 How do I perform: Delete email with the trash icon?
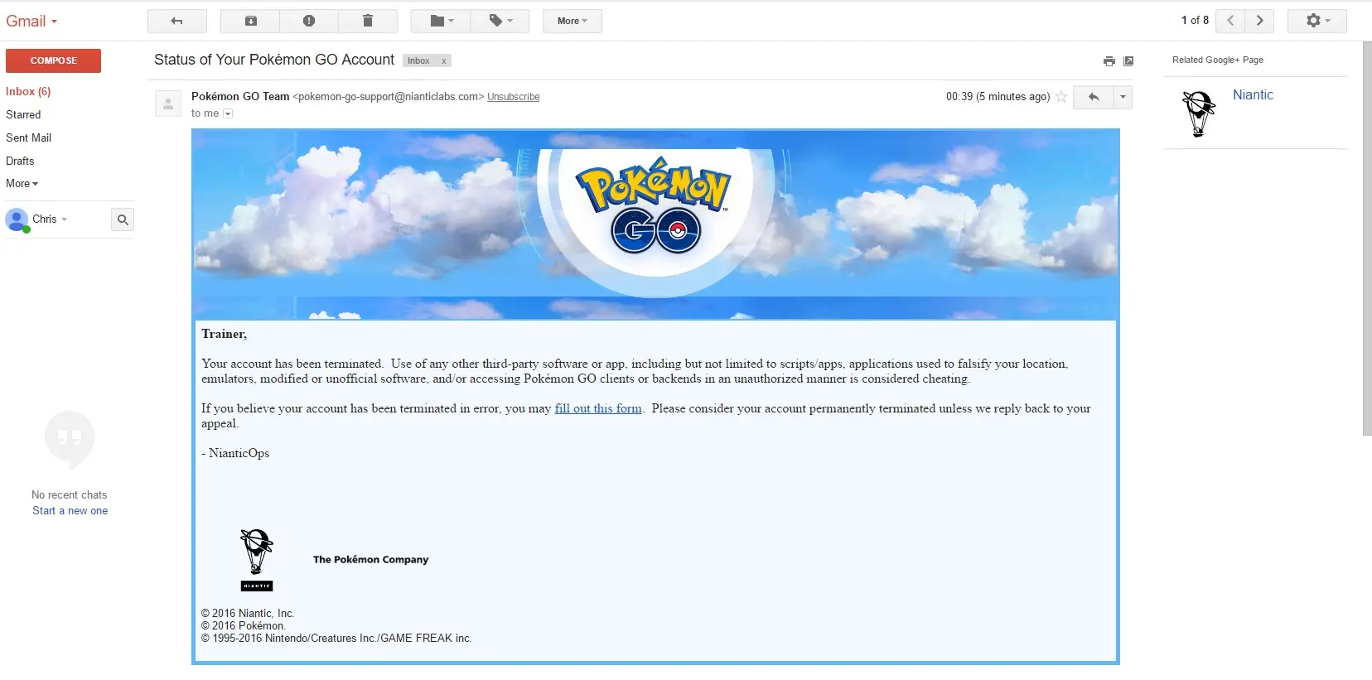[x=368, y=21]
